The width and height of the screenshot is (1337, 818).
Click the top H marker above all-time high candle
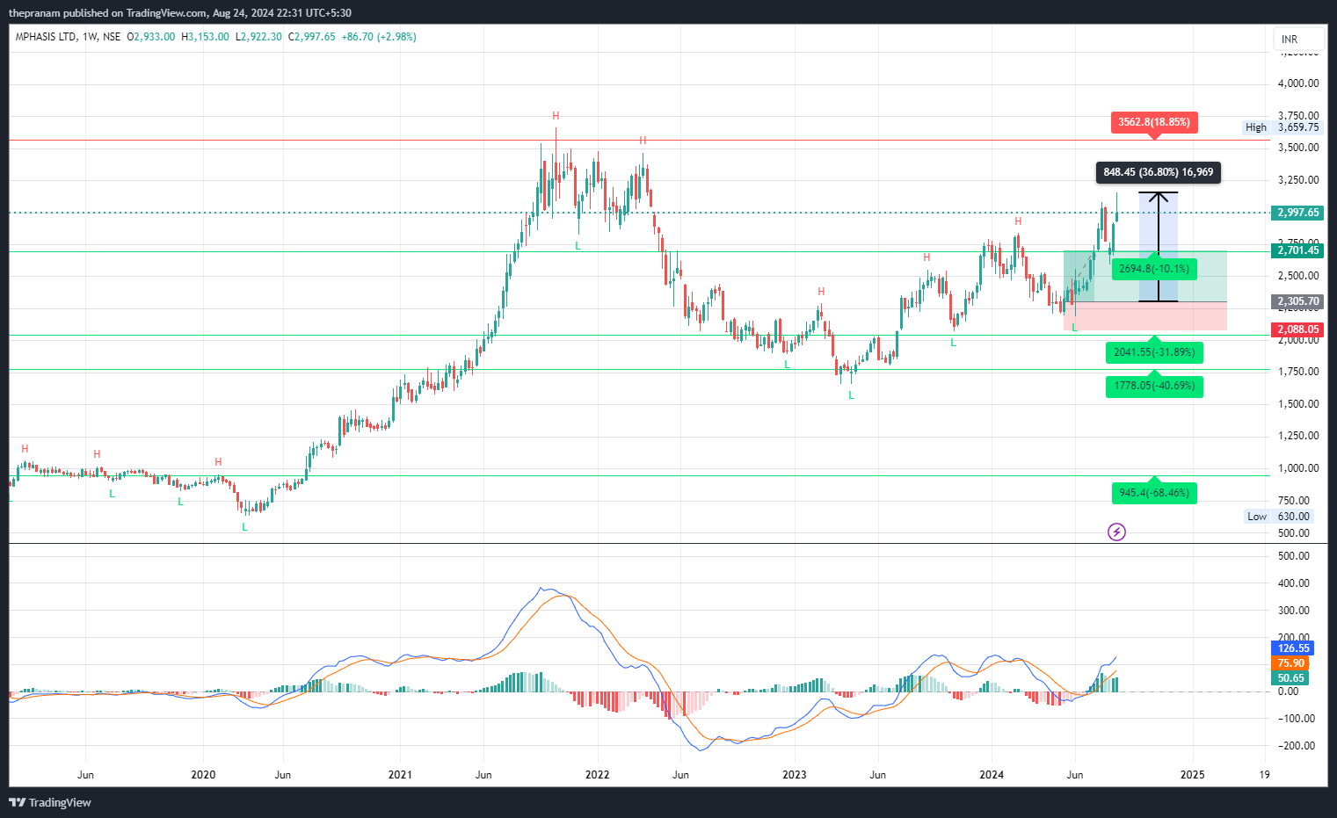pos(556,116)
